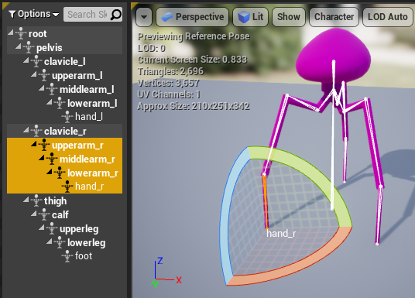Viewport: 415px width, 298px height.
Task: Click the bone icon next to foot
Action: pyautogui.click(x=67, y=256)
